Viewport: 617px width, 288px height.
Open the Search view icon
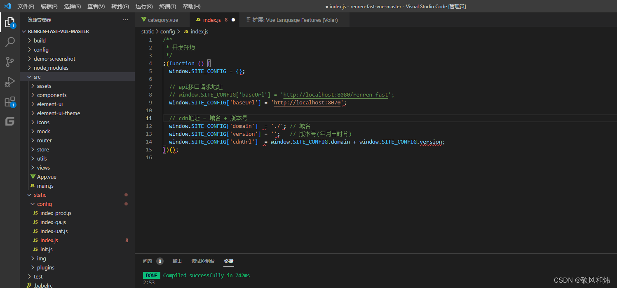point(10,42)
